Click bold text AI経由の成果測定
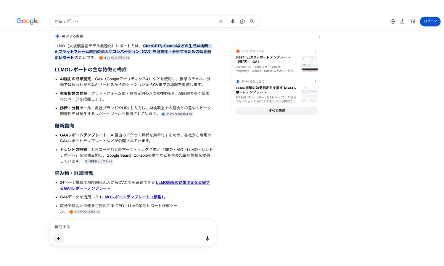The image size is (444, 266). tap(75, 79)
